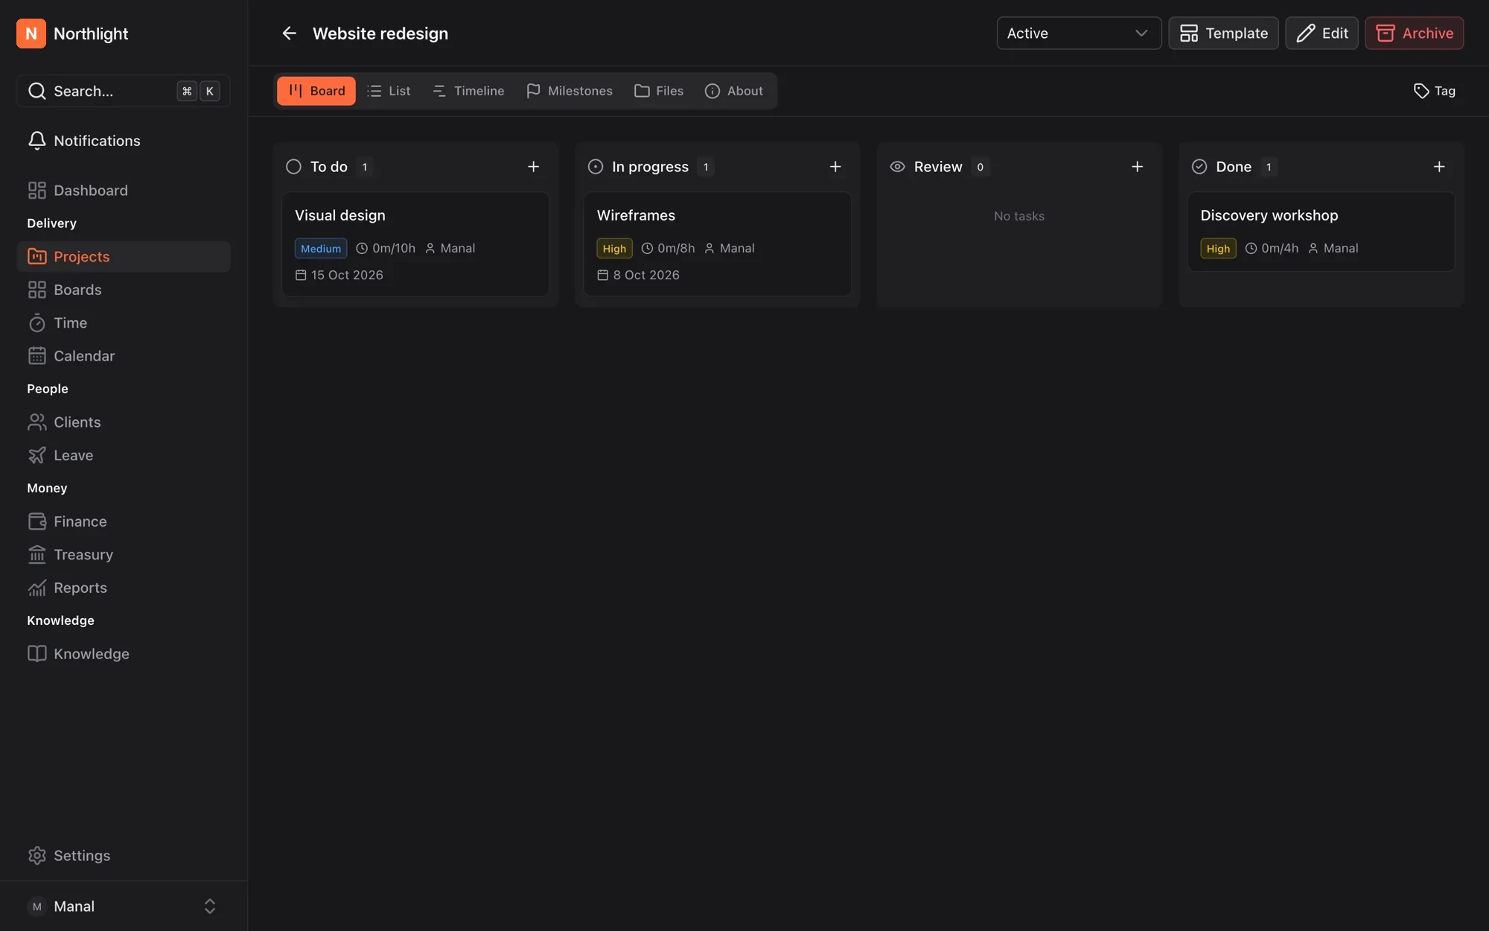Open Reports section

[x=124, y=588]
